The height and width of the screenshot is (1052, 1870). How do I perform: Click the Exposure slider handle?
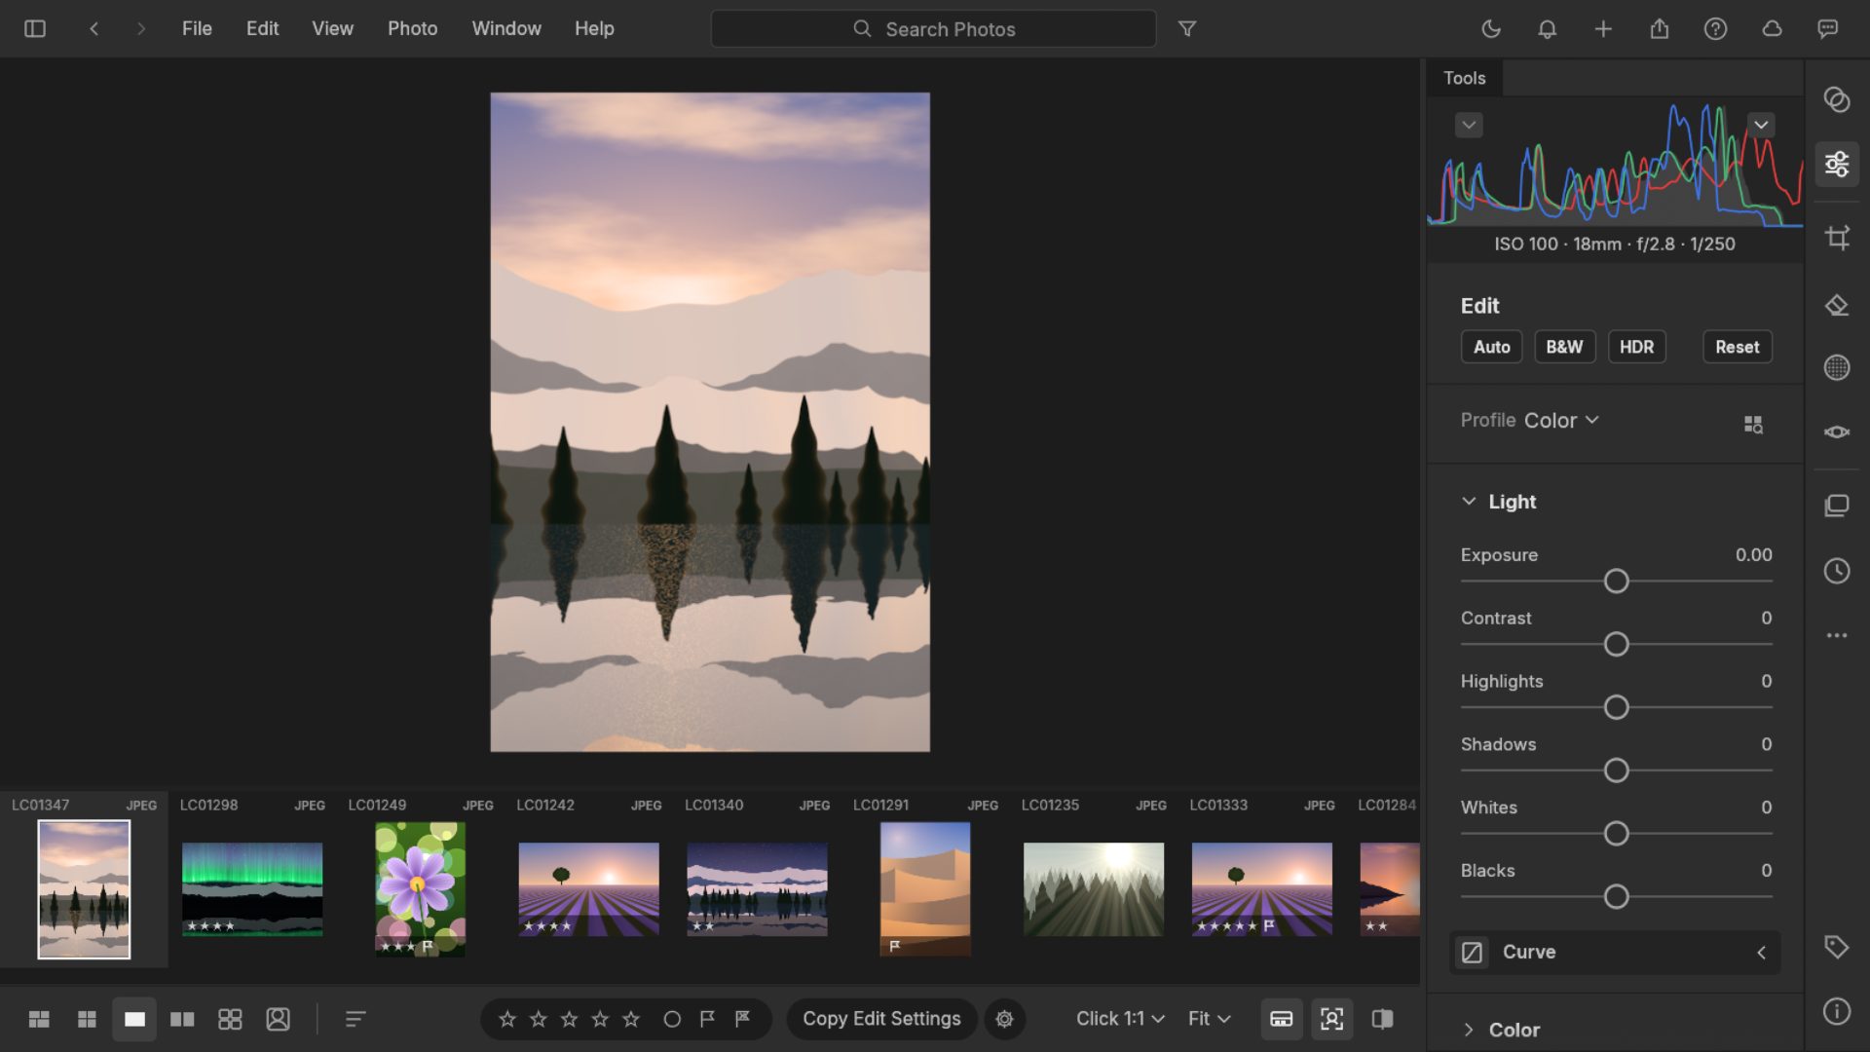pos(1616,582)
